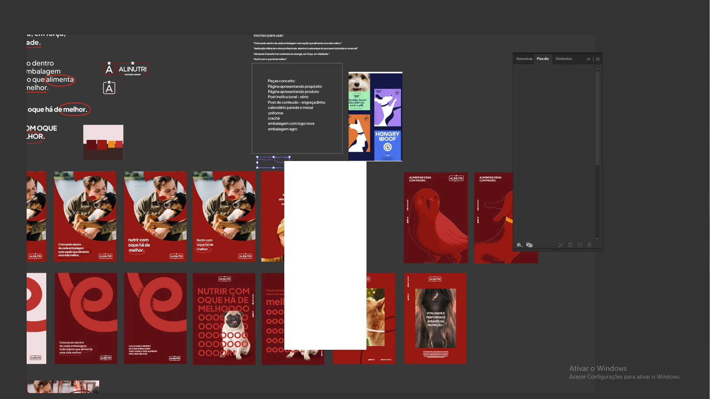Open the Símbolos tab
710x399 pixels.
coord(563,59)
